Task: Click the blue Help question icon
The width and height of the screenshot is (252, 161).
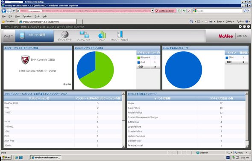Action: pos(247,21)
